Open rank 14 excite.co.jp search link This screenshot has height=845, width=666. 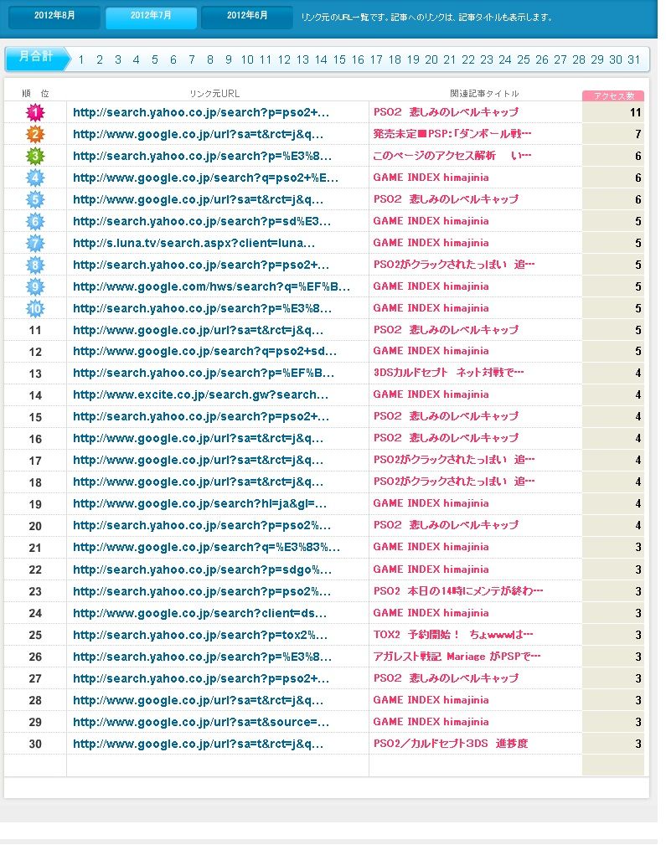coord(200,395)
